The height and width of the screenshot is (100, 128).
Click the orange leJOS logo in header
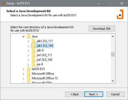(120, 14)
